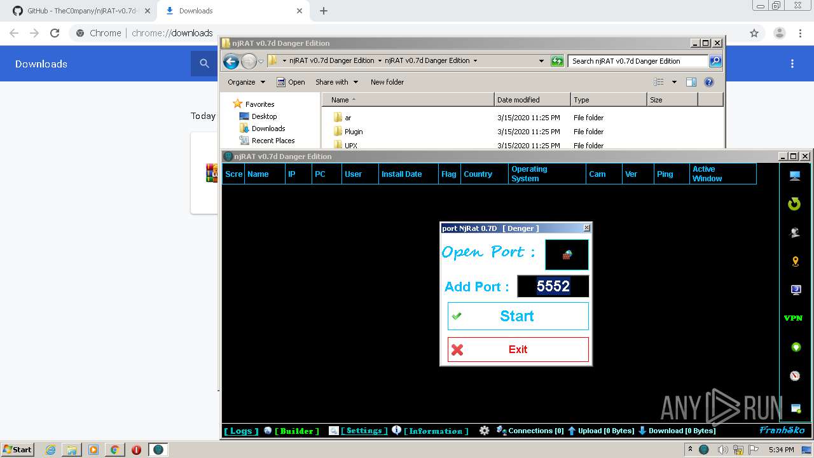
Task: Open Share with dropdown in Explorer
Action: [x=336, y=82]
